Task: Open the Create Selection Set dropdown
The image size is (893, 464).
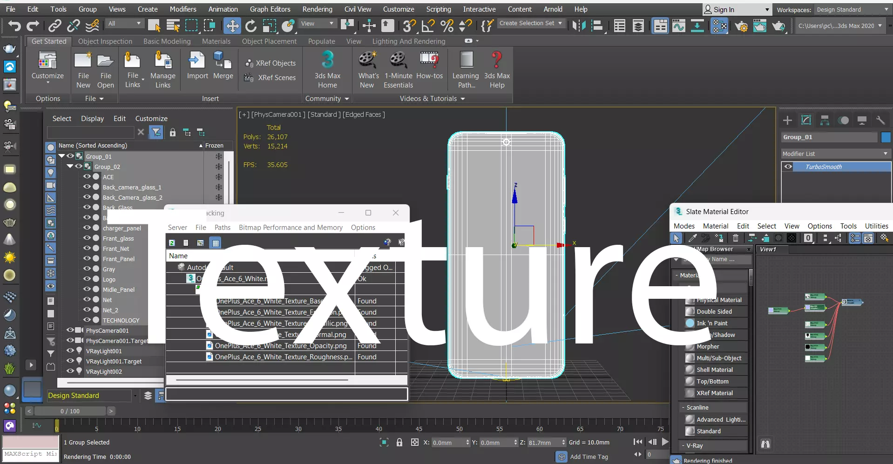Action: (531, 23)
